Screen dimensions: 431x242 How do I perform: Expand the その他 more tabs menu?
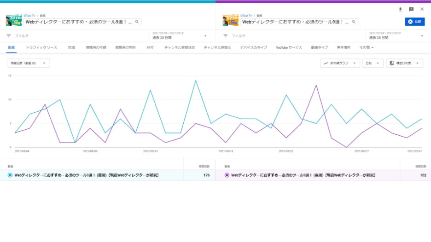pos(366,47)
